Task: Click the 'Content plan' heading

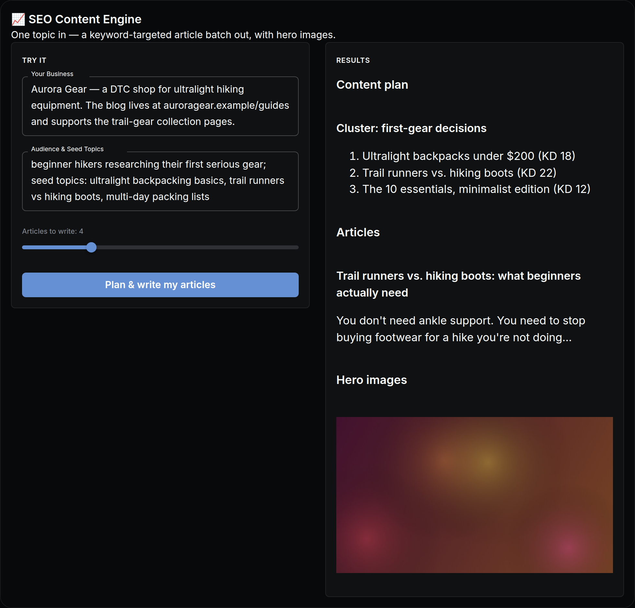Action: (372, 85)
